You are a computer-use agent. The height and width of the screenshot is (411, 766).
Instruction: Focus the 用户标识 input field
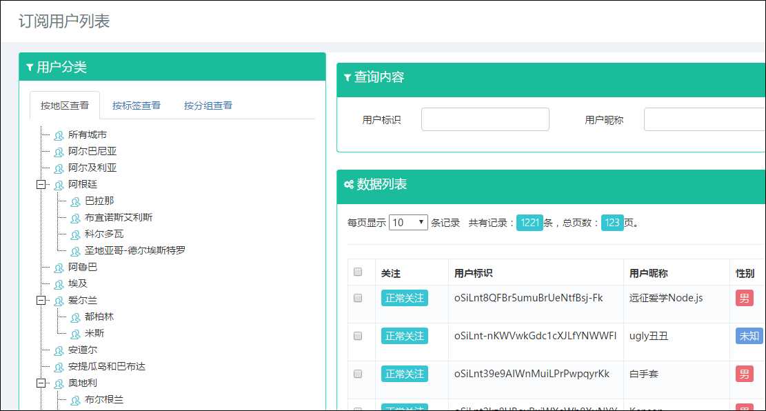[485, 119]
